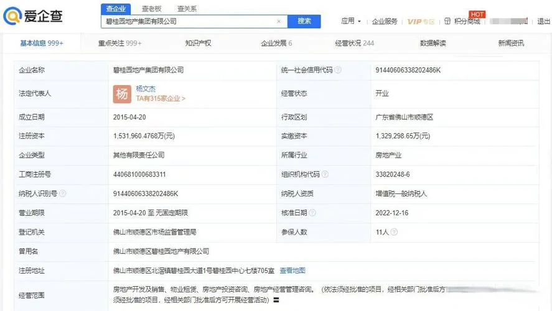This screenshot has width=552, height=311.
Task: Click the 爱企查 logo icon
Action: coord(12,16)
